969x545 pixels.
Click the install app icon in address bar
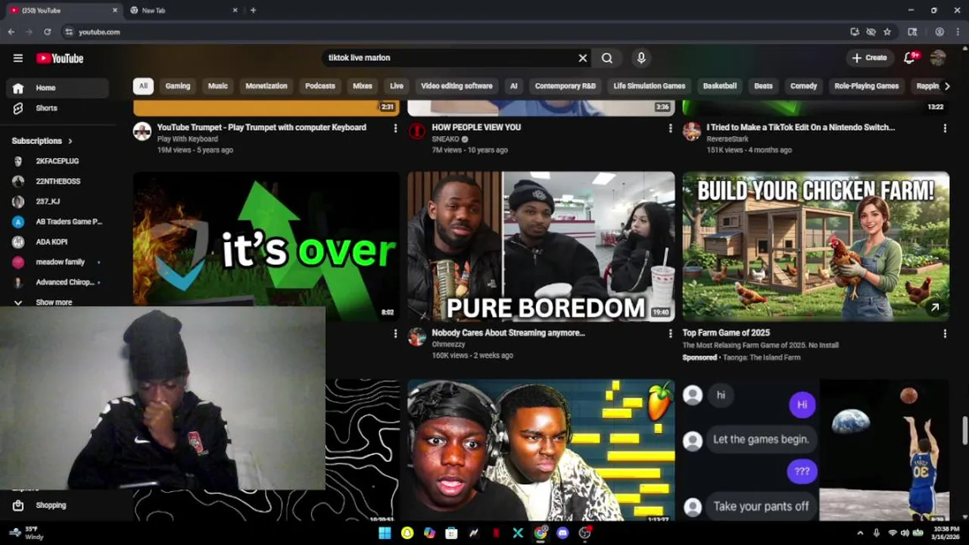(x=855, y=32)
